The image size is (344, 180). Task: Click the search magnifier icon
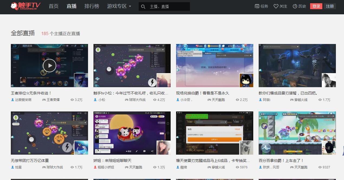click(x=143, y=6)
